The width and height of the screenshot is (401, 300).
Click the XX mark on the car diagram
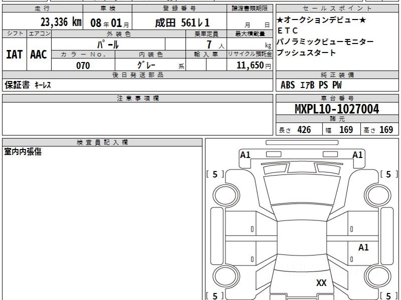[321, 283]
